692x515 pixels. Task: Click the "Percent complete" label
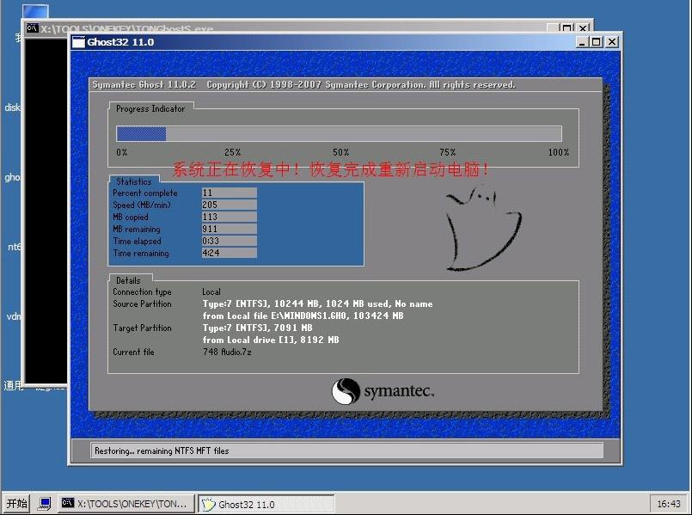pyautogui.click(x=145, y=193)
